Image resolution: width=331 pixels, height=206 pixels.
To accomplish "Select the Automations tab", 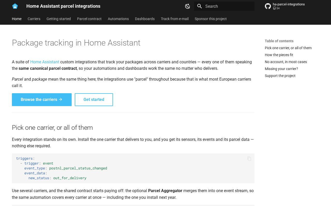I will coord(118,19).
